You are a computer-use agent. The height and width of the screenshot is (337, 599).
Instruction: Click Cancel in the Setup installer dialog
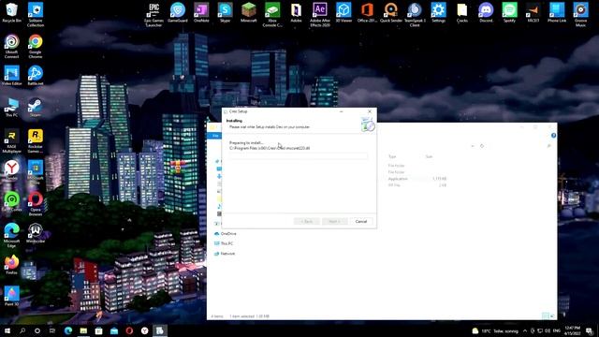point(361,222)
